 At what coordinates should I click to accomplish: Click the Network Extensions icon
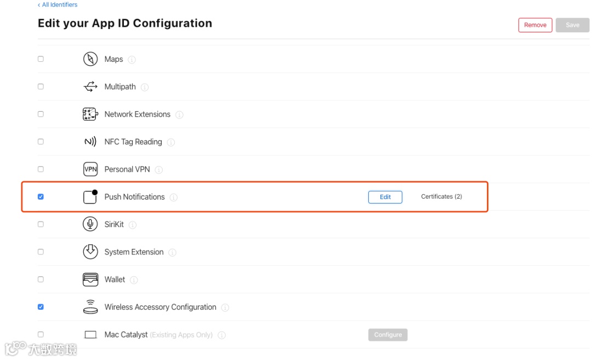[90, 114]
